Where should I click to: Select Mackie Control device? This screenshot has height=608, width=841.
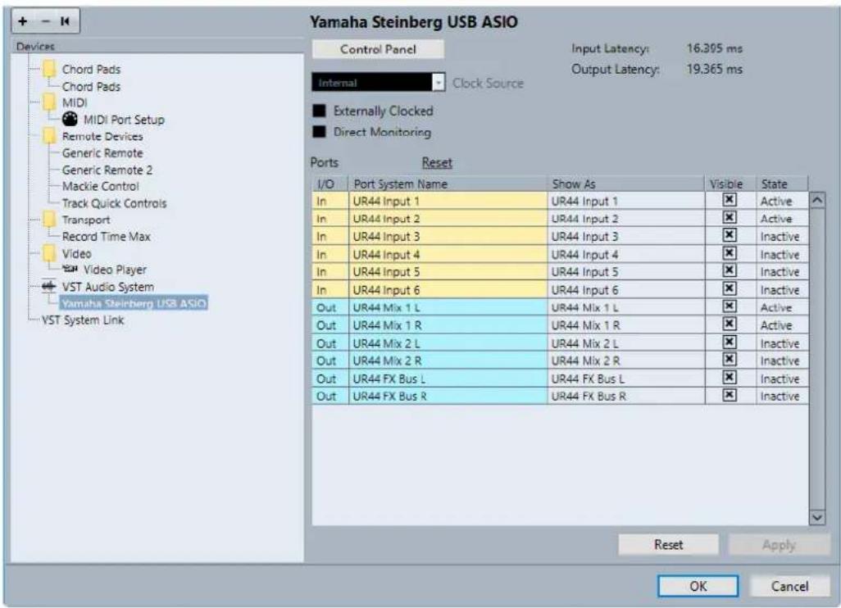tap(100, 186)
